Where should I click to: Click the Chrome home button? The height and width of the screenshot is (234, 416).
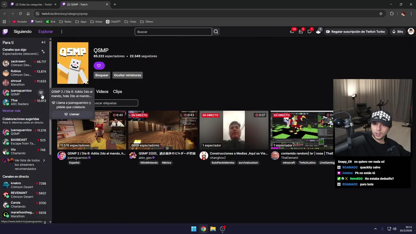[28, 14]
